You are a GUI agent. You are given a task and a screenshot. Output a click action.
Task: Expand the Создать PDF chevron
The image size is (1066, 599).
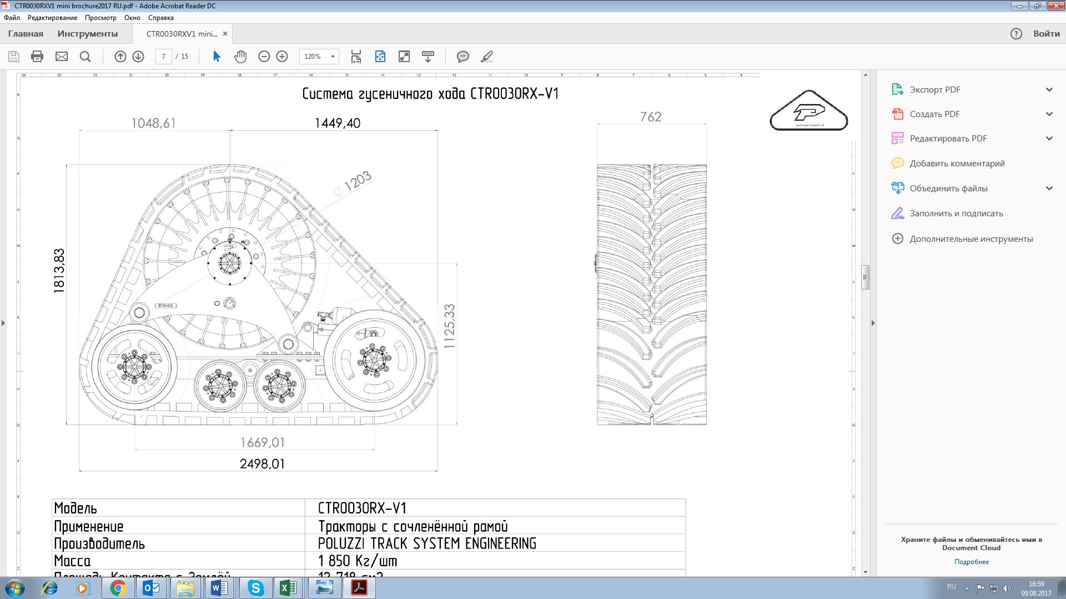[x=1049, y=114]
